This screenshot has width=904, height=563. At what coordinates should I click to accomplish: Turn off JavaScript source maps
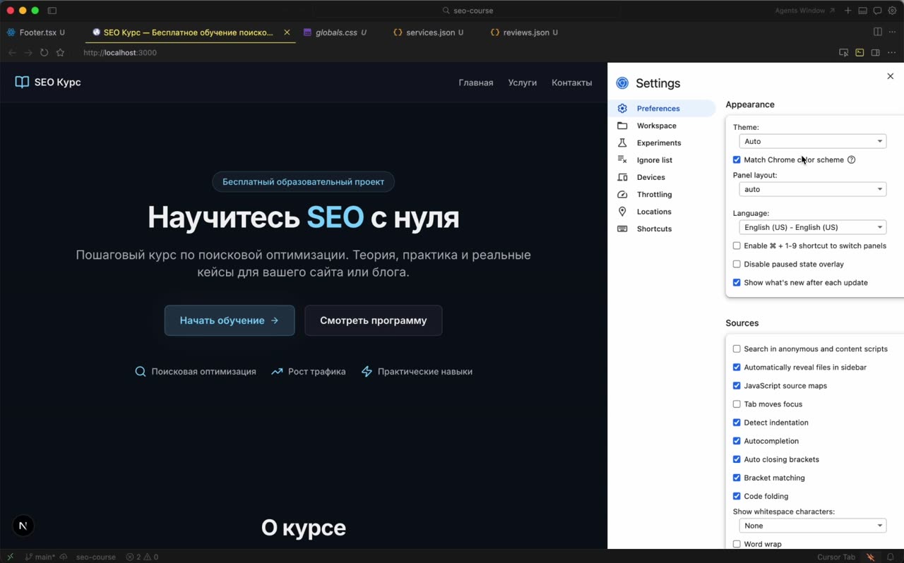coord(737,386)
